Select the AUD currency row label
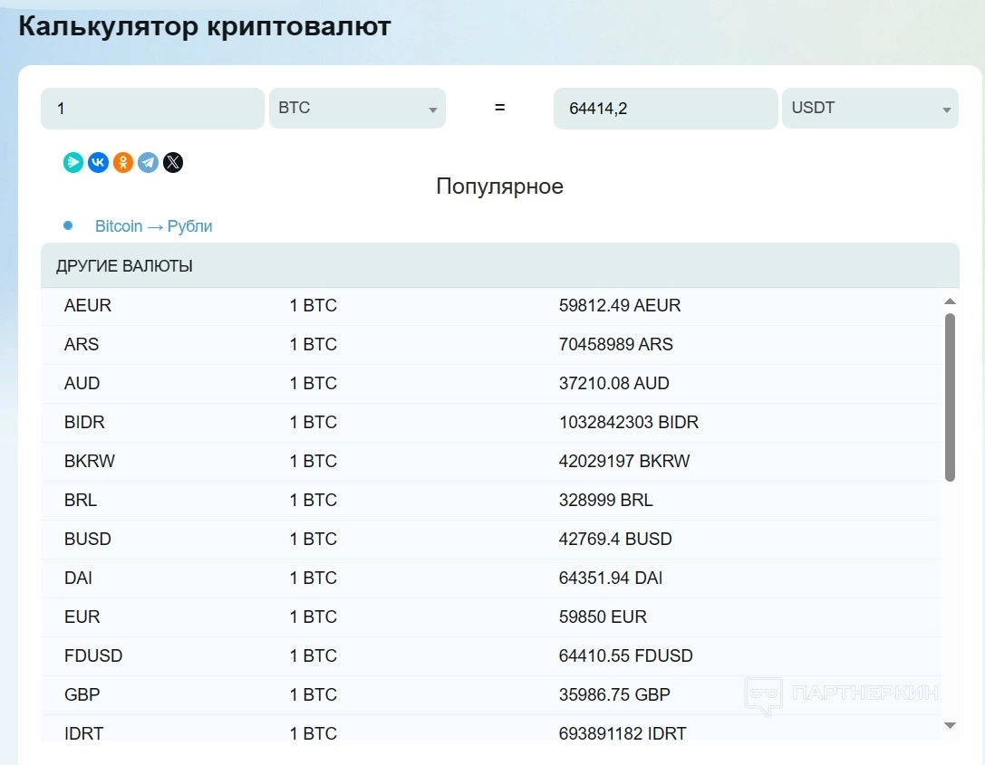 [82, 384]
